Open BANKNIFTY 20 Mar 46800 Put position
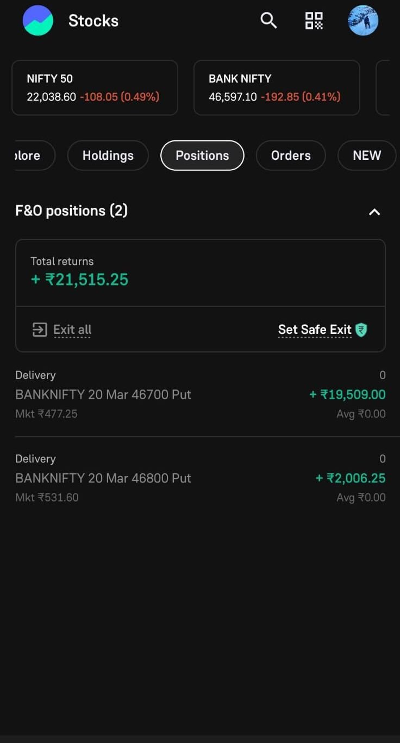 [103, 478]
